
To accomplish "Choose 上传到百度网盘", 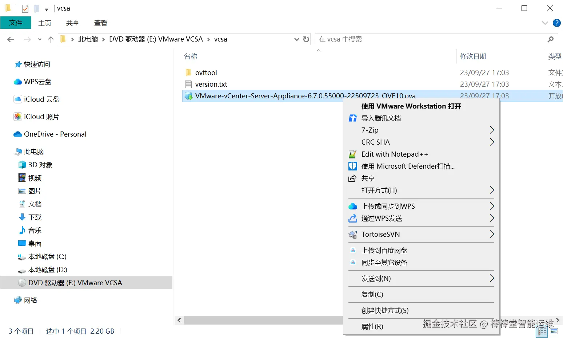I will [422, 251].
